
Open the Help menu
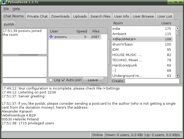pyautogui.click(x=16, y=9)
